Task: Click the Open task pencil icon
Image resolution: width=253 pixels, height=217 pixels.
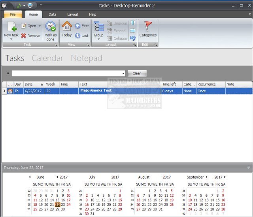Action: tap(24, 26)
